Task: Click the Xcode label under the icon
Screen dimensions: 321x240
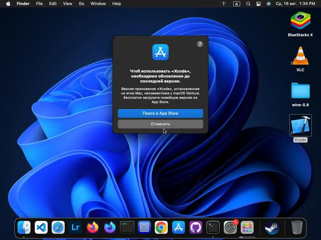Action: point(300,140)
